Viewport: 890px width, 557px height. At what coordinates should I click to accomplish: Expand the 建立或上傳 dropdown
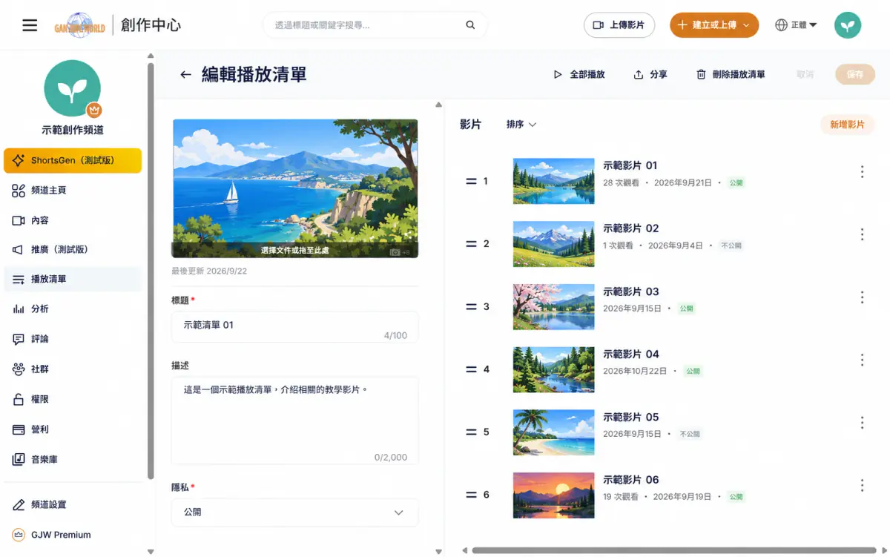713,25
